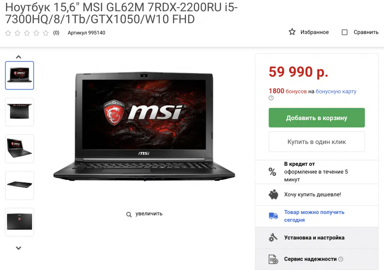The height and width of the screenshot is (270, 384).
Task: Select the angled side view laptop thumbnail
Action: point(19,149)
